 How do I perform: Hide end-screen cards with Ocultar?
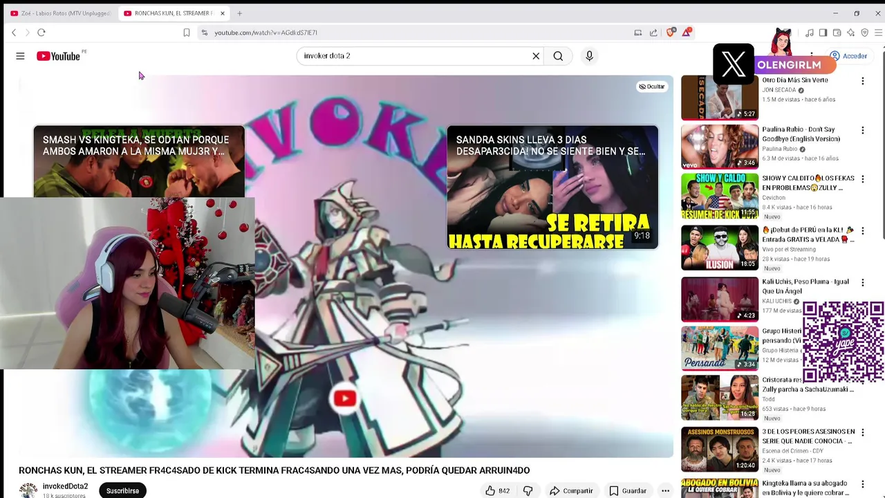651,86
